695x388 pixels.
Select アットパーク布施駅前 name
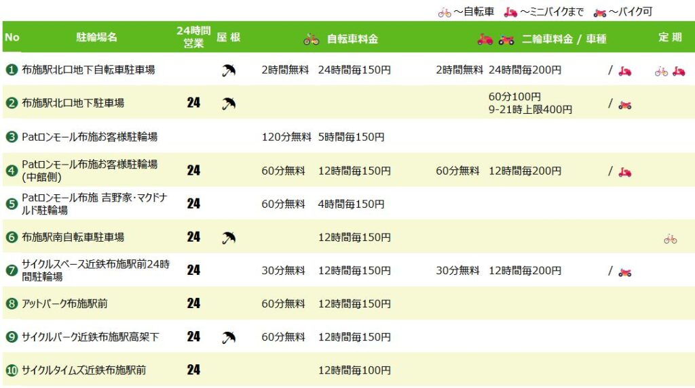[64, 303]
